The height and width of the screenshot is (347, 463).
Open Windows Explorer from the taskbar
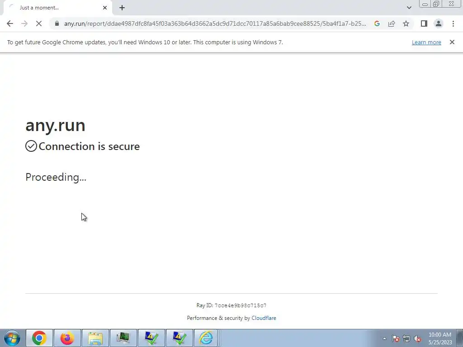click(95, 338)
